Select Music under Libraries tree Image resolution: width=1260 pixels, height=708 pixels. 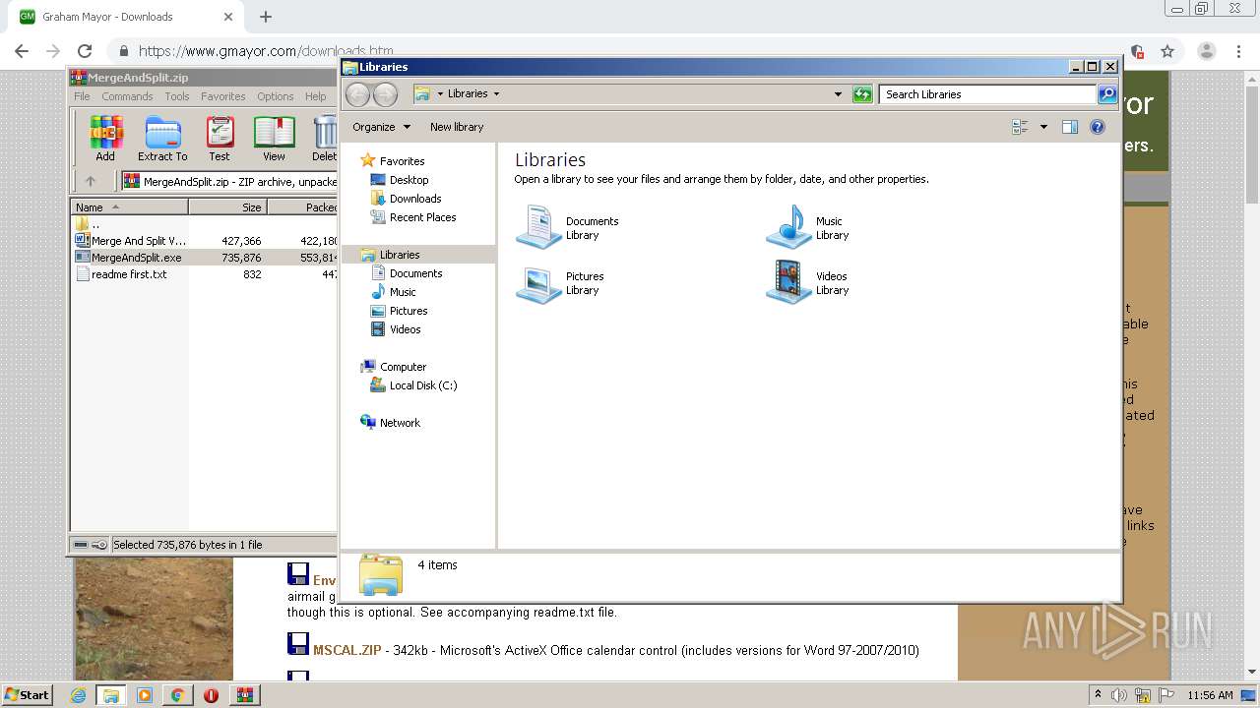click(403, 292)
